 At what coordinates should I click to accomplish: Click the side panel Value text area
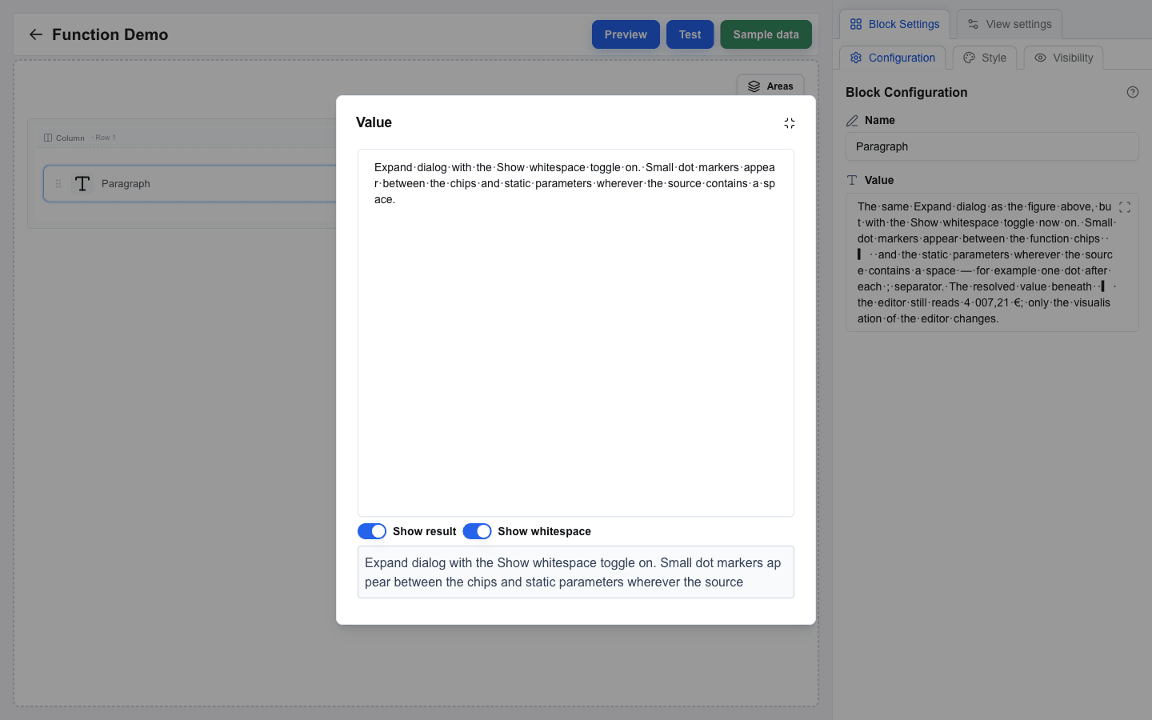click(992, 262)
